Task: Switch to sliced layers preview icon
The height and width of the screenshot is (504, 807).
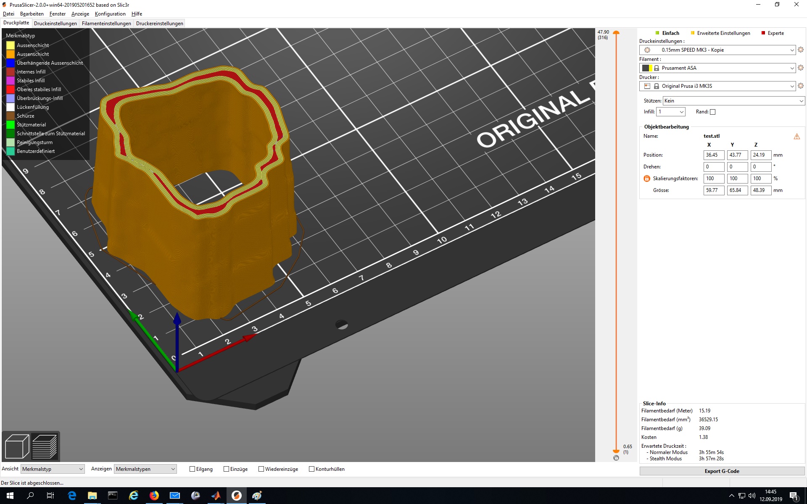Action: click(45, 446)
